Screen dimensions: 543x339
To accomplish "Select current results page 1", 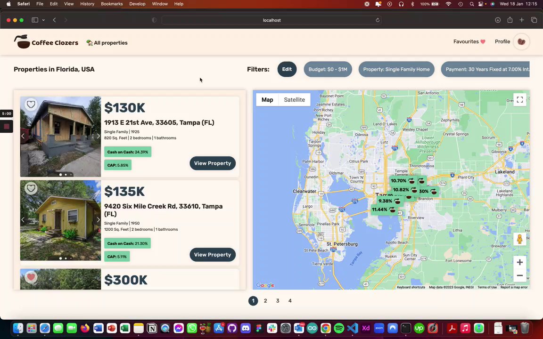I will [x=253, y=301].
